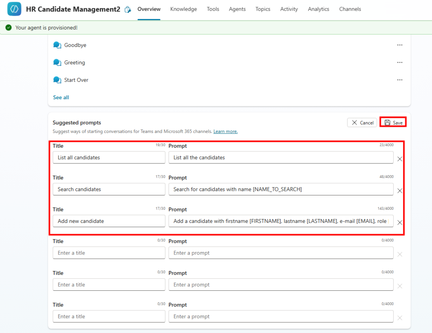Open the 'Learn more' link
This screenshot has width=432, height=333.
225,132
